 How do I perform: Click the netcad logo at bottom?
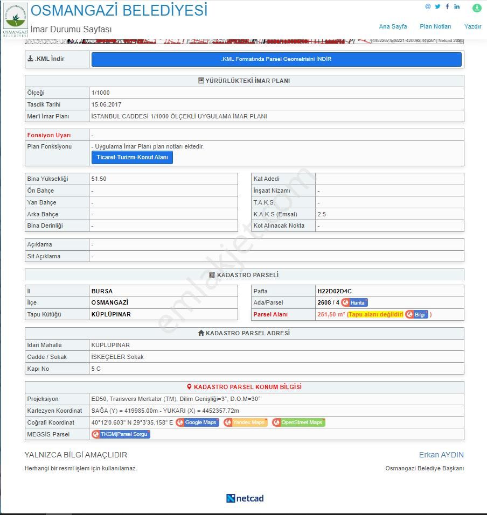pyautogui.click(x=245, y=498)
